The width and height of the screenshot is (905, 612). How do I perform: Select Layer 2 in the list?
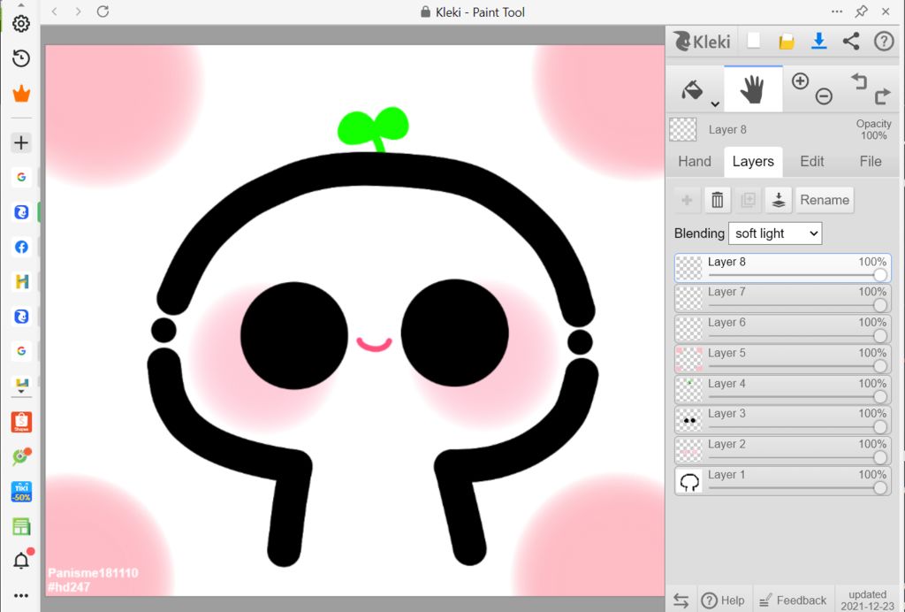click(783, 451)
